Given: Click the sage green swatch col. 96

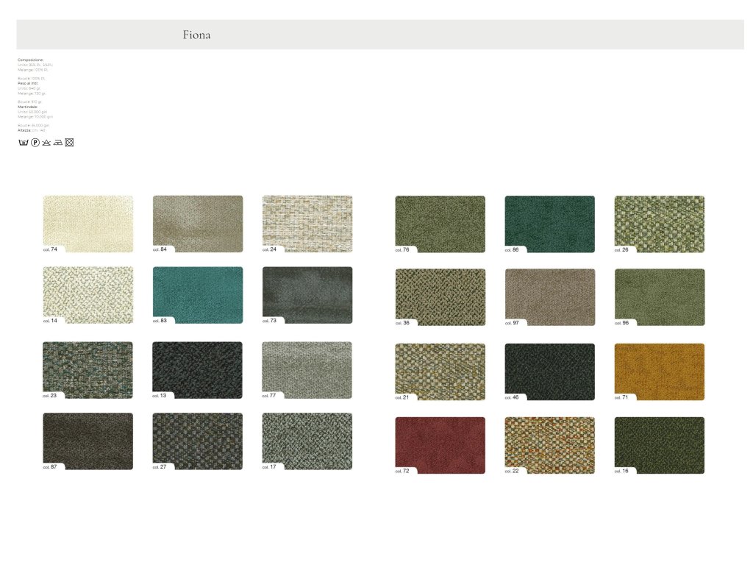Looking at the screenshot, I should coord(659,296).
